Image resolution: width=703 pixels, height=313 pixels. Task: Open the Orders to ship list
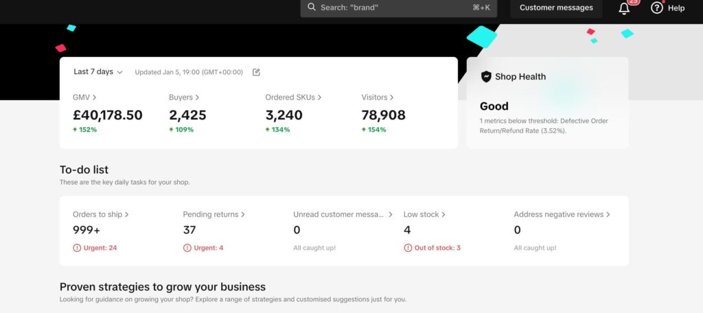(x=100, y=215)
